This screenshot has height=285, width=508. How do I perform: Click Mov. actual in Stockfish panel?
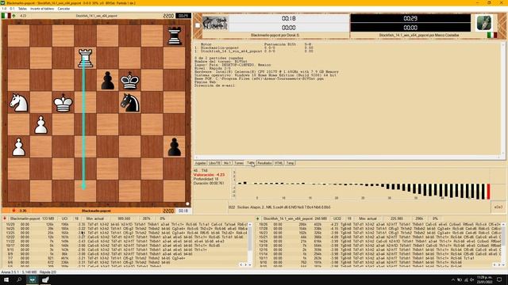tap(368, 218)
